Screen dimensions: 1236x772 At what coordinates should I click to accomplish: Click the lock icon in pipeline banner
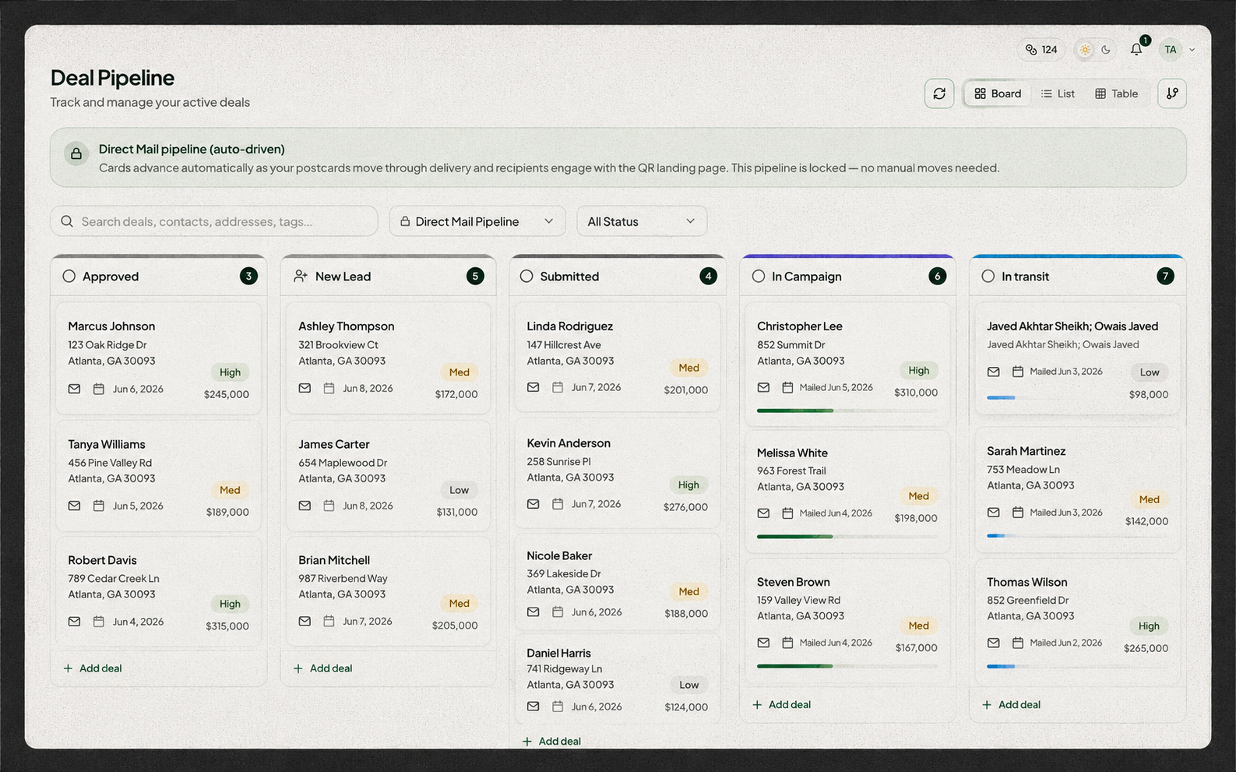tap(76, 153)
